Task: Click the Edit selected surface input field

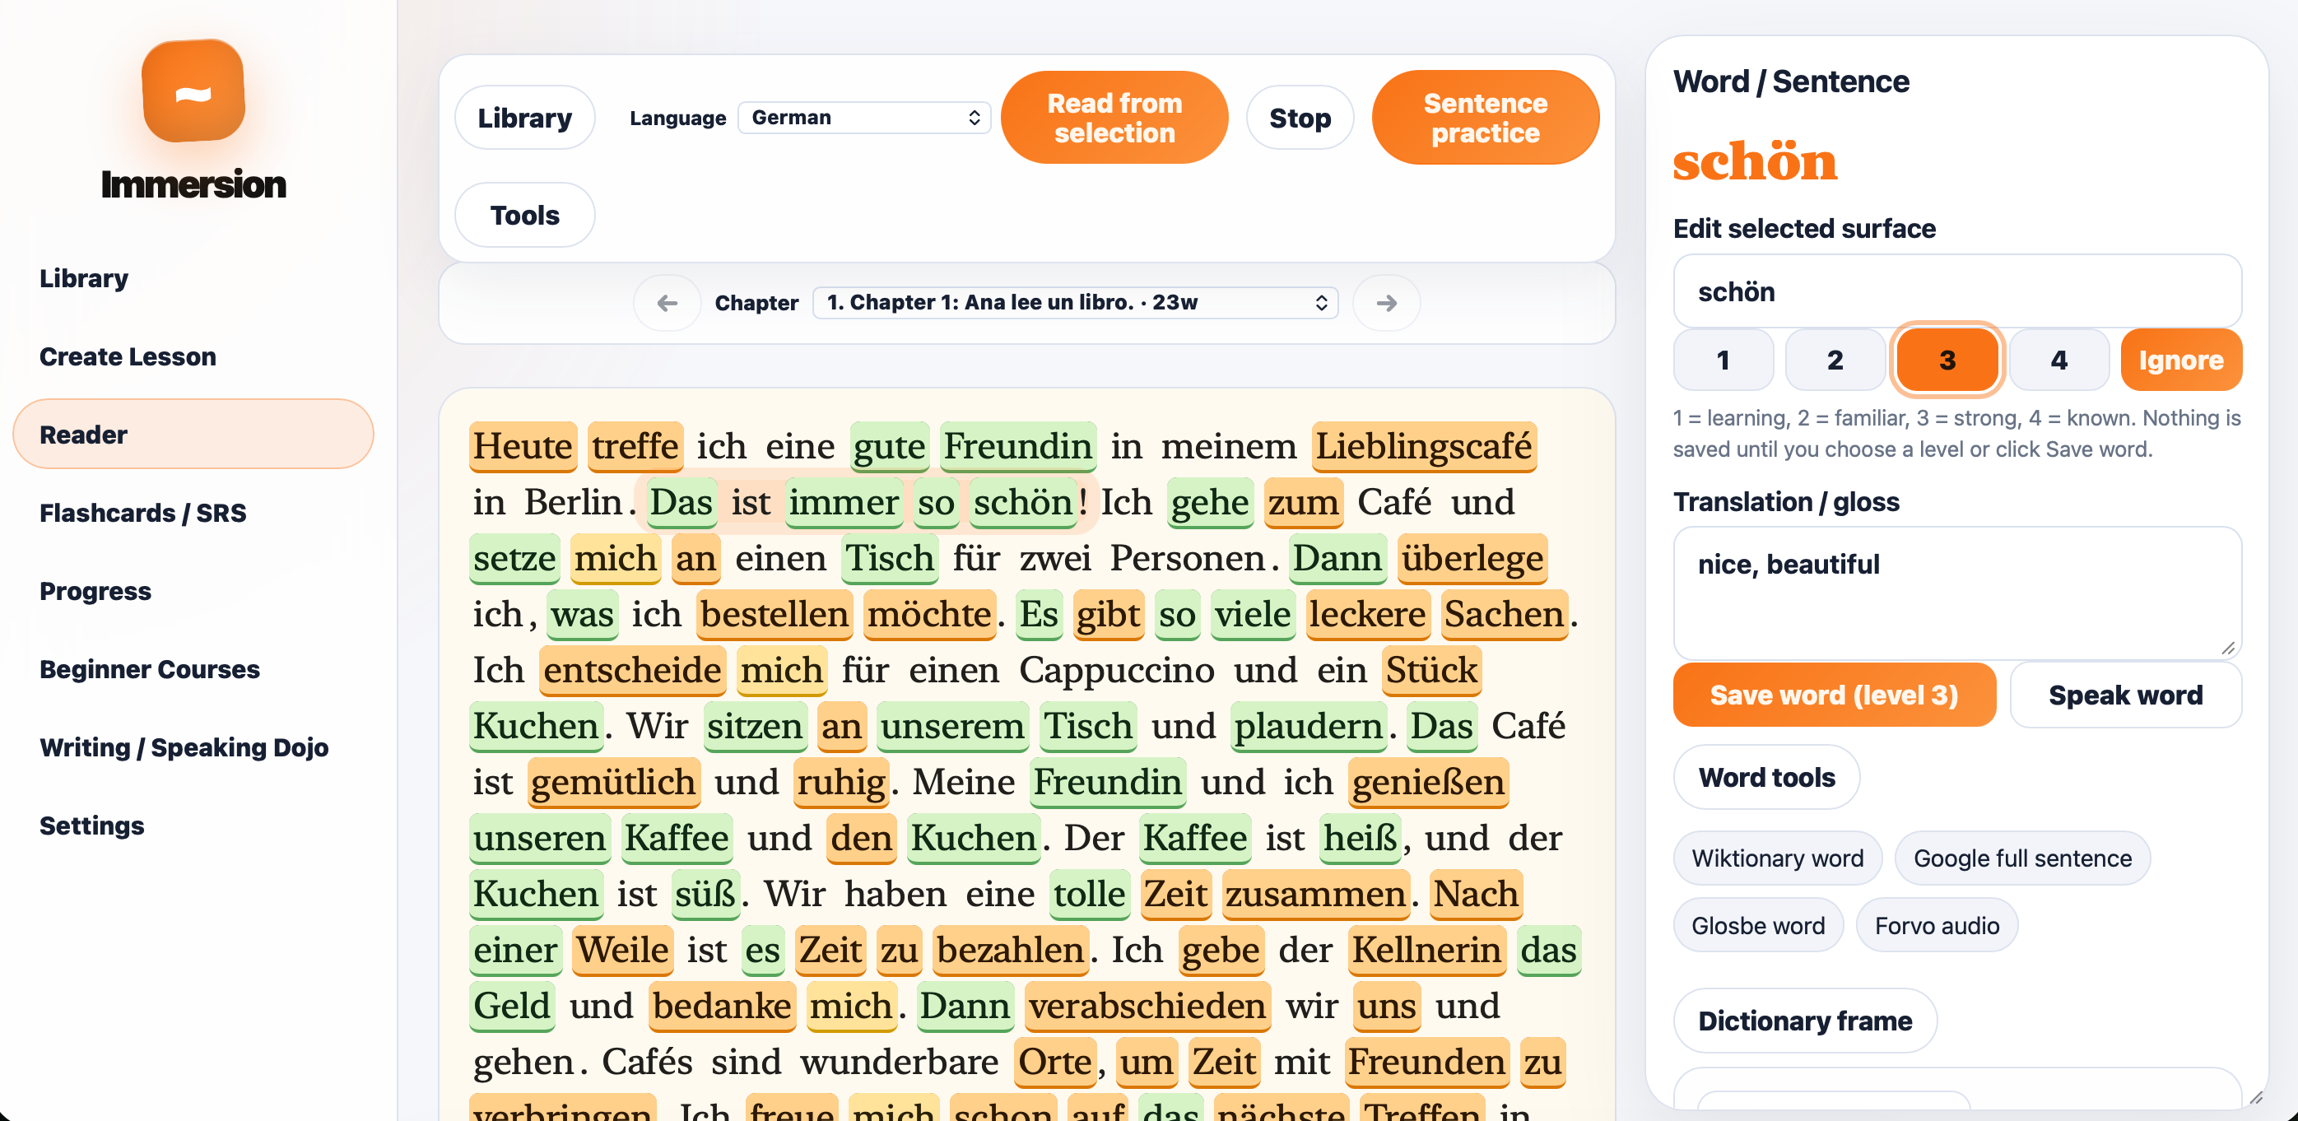Action: pyautogui.click(x=1957, y=291)
